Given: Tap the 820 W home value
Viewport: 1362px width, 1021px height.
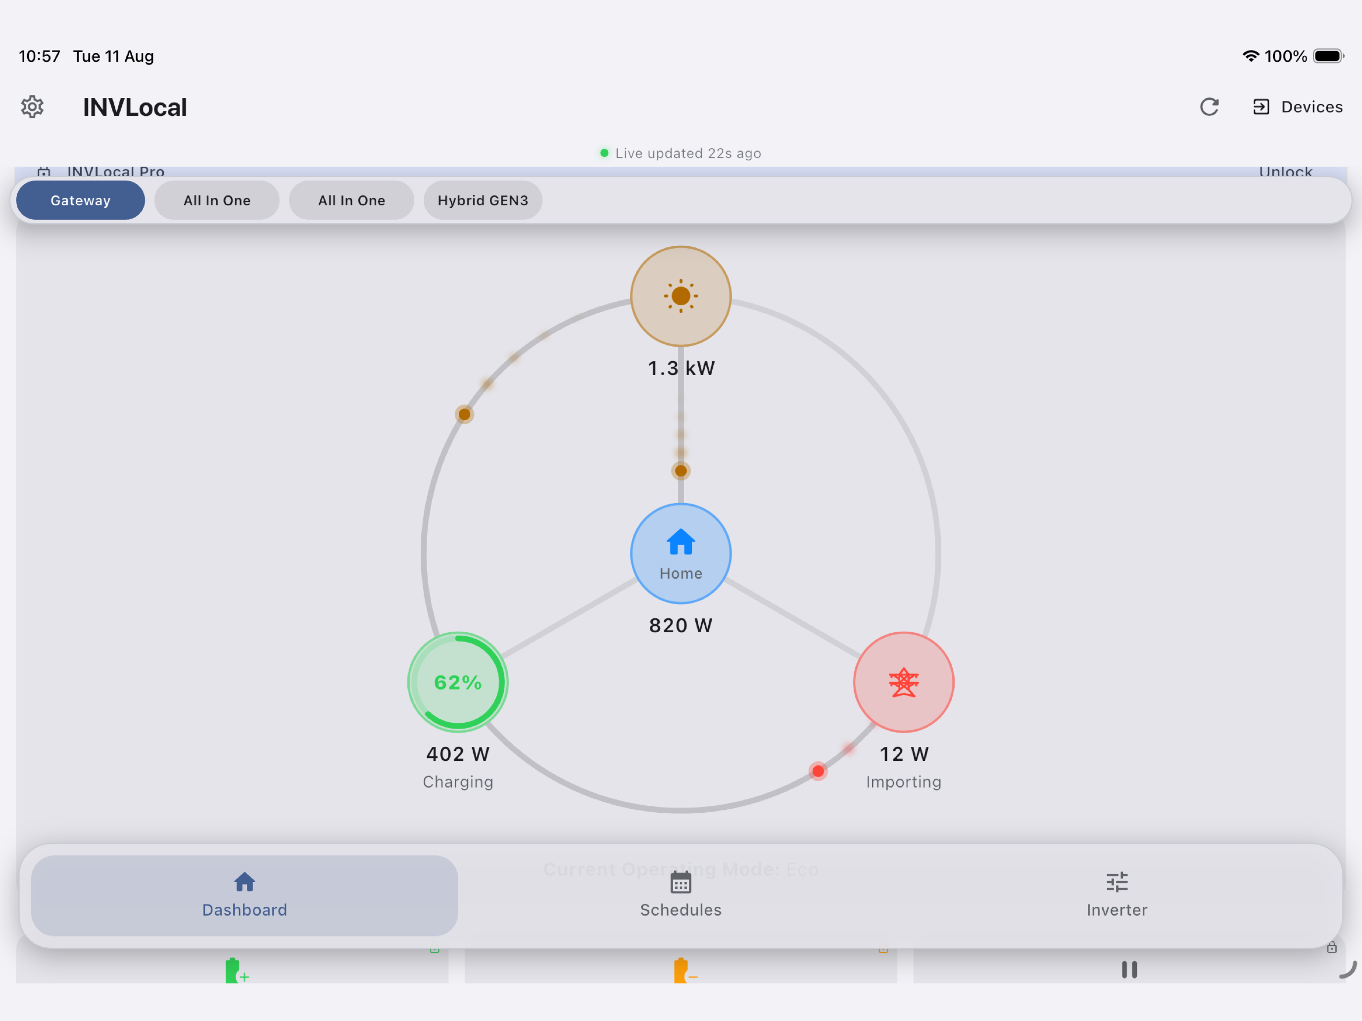Looking at the screenshot, I should [681, 625].
